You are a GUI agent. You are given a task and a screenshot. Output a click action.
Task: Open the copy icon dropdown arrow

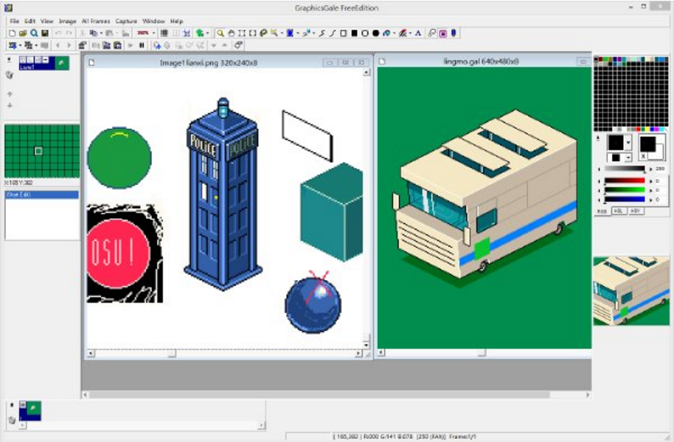[100, 33]
